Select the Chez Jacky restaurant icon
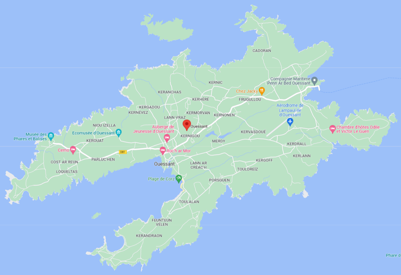 [x=262, y=91]
